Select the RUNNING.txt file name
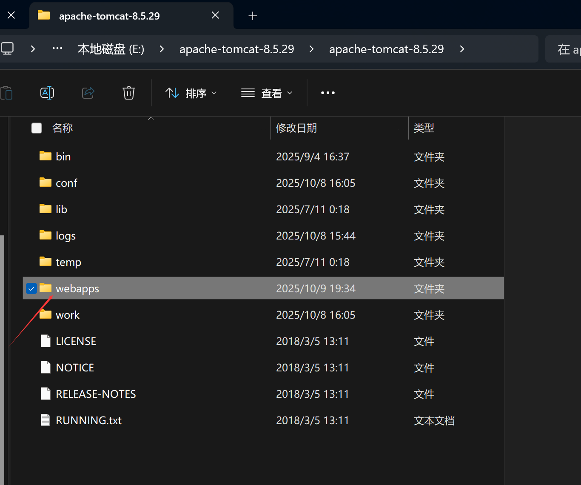 (x=89, y=420)
